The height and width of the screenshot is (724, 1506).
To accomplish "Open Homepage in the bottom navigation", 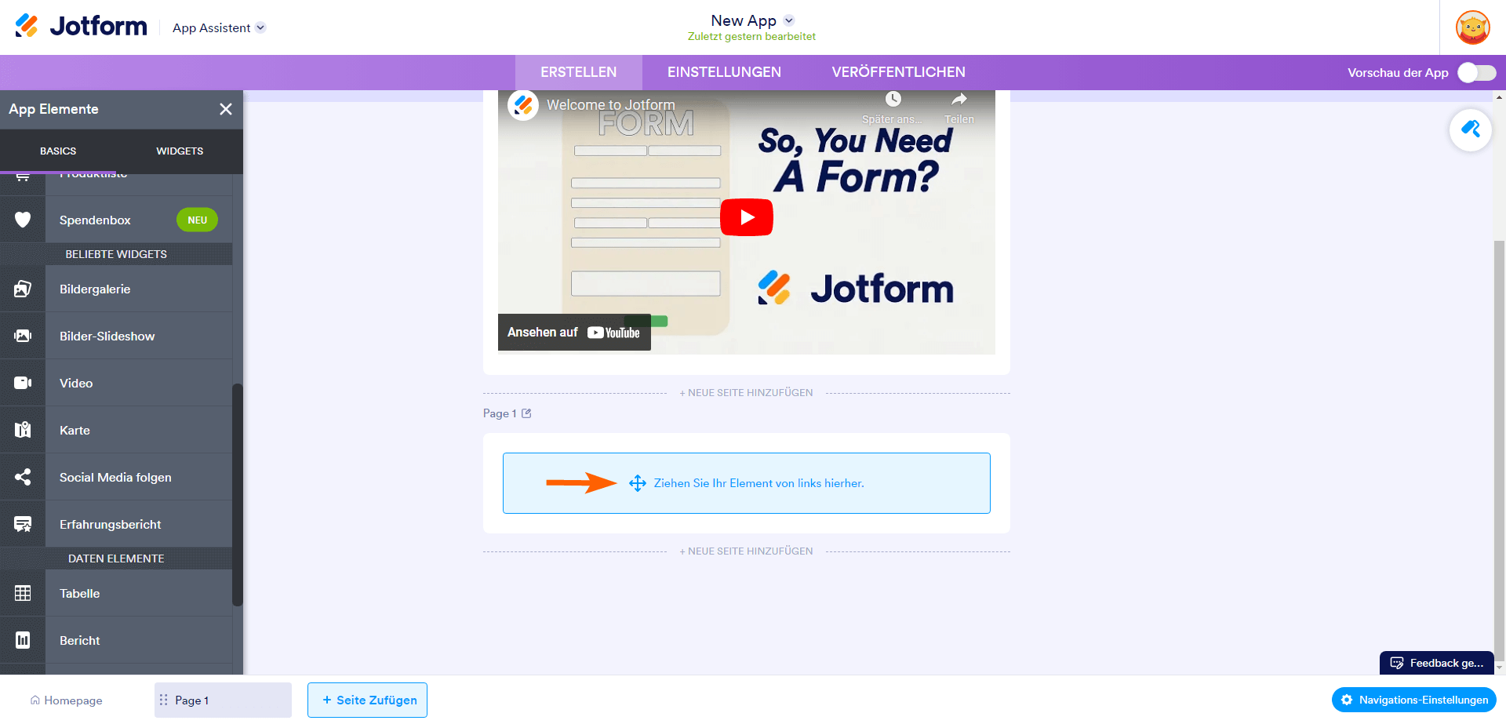I will click(x=67, y=700).
